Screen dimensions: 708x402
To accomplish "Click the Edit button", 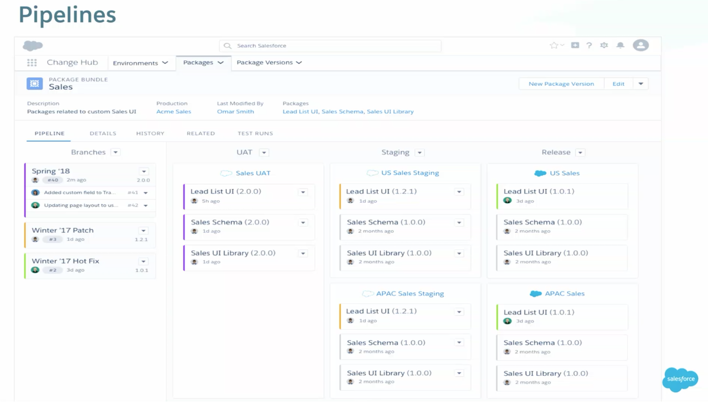I will pyautogui.click(x=618, y=83).
